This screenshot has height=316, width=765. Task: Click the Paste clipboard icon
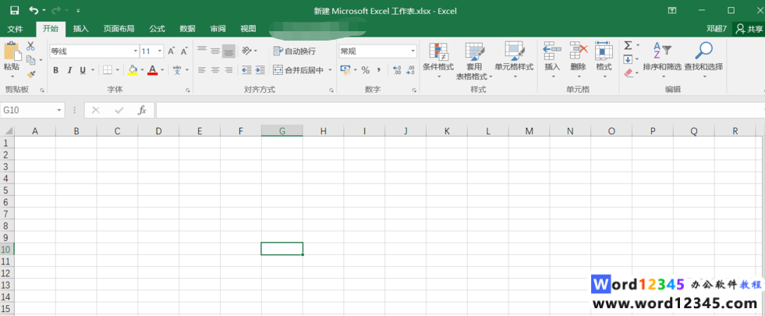coord(12,51)
